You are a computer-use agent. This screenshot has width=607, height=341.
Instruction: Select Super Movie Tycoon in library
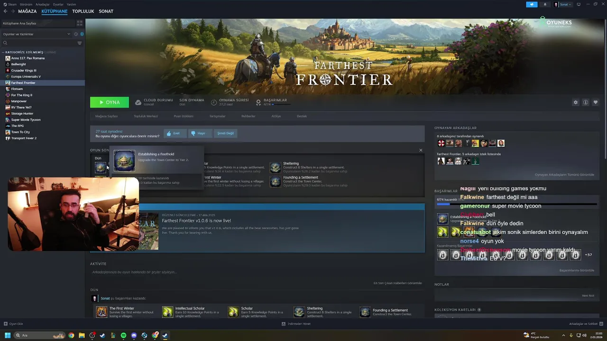click(x=26, y=120)
